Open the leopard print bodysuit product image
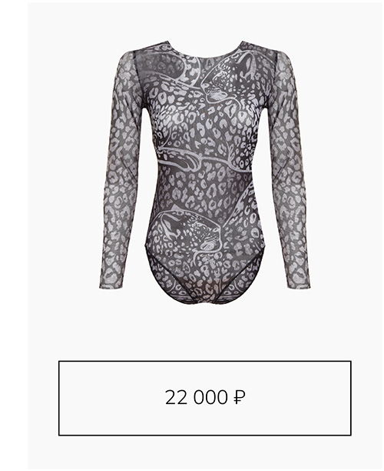384x471 pixels. pyautogui.click(x=205, y=172)
